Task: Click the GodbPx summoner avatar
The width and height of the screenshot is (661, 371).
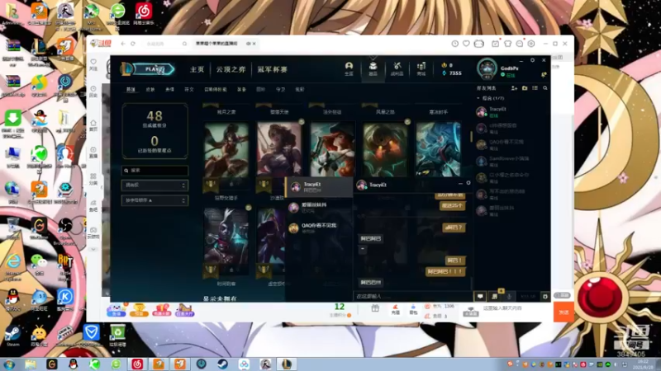Action: (x=487, y=68)
